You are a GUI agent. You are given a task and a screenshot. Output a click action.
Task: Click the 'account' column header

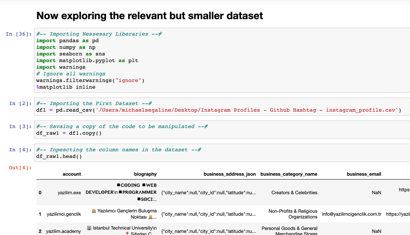point(72,174)
